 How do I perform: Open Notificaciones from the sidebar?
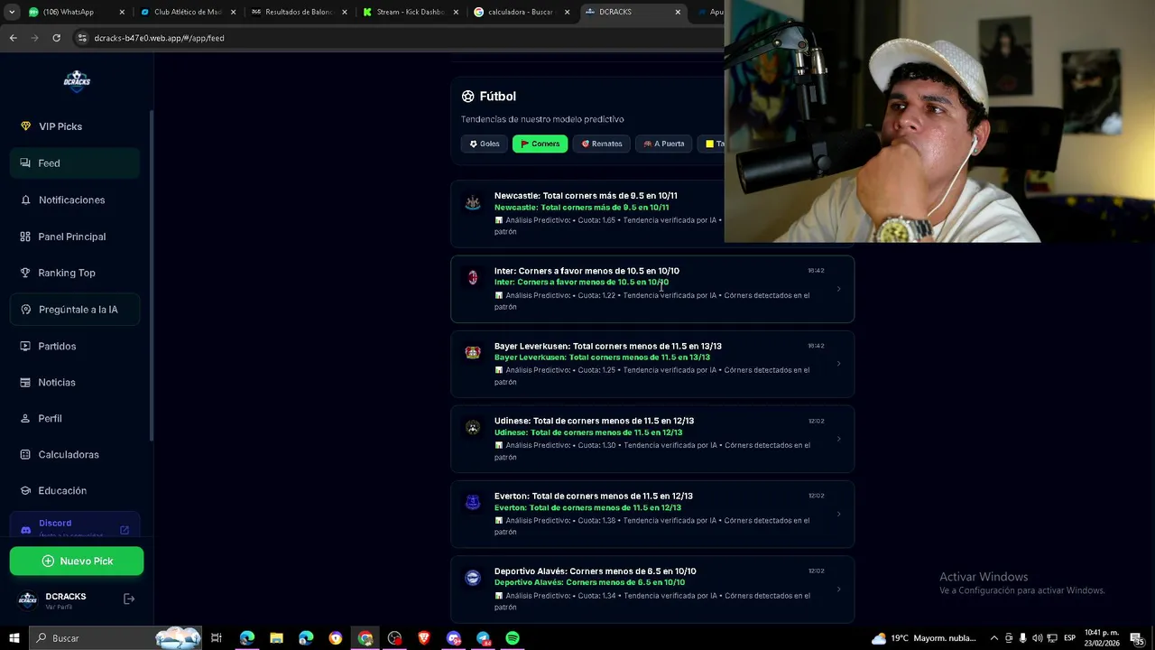[x=76, y=200]
